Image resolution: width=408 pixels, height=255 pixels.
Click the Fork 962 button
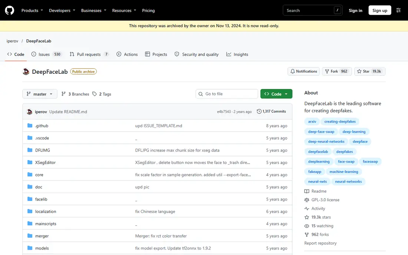[x=337, y=71]
